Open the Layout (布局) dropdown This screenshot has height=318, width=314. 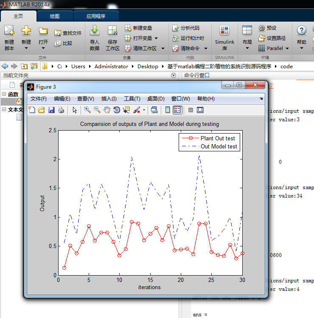(247, 38)
